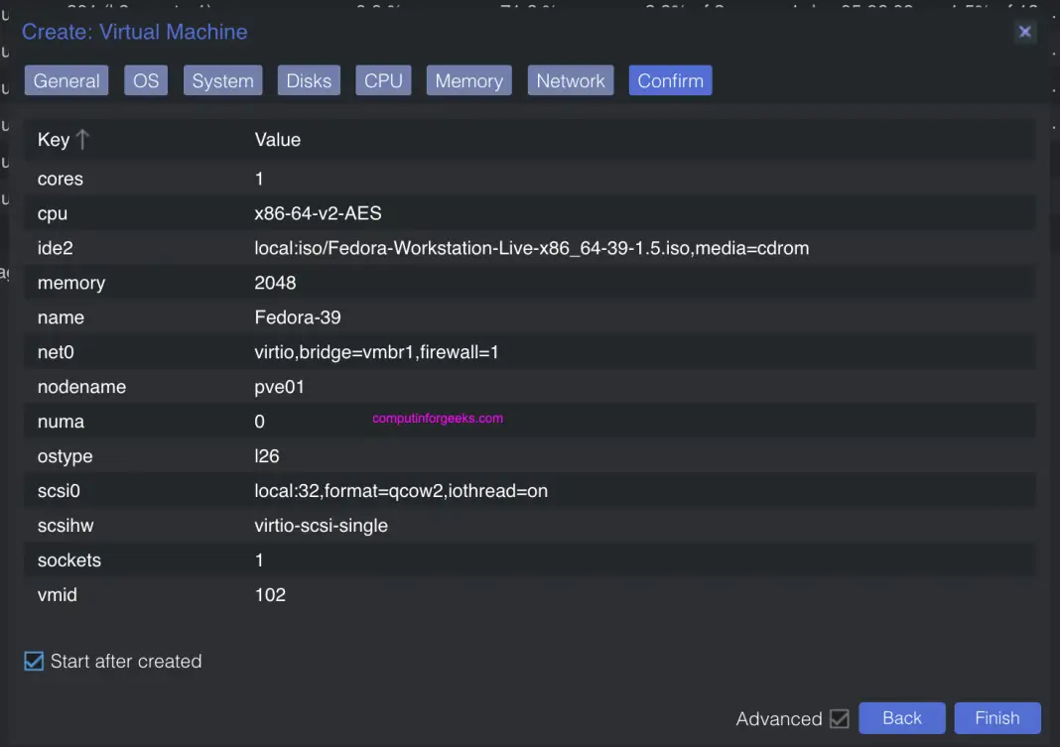Screen dimensions: 1060x747
Task: Uncheck the Start after created checkbox
Action: click(x=33, y=661)
